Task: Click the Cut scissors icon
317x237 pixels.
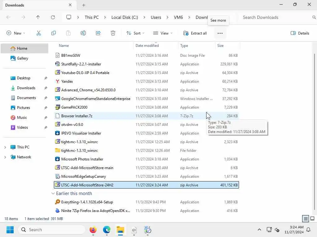Action: pos(38,33)
